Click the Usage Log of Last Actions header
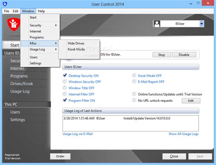The width and height of the screenshot is (216, 165). pyautogui.click(x=131, y=111)
